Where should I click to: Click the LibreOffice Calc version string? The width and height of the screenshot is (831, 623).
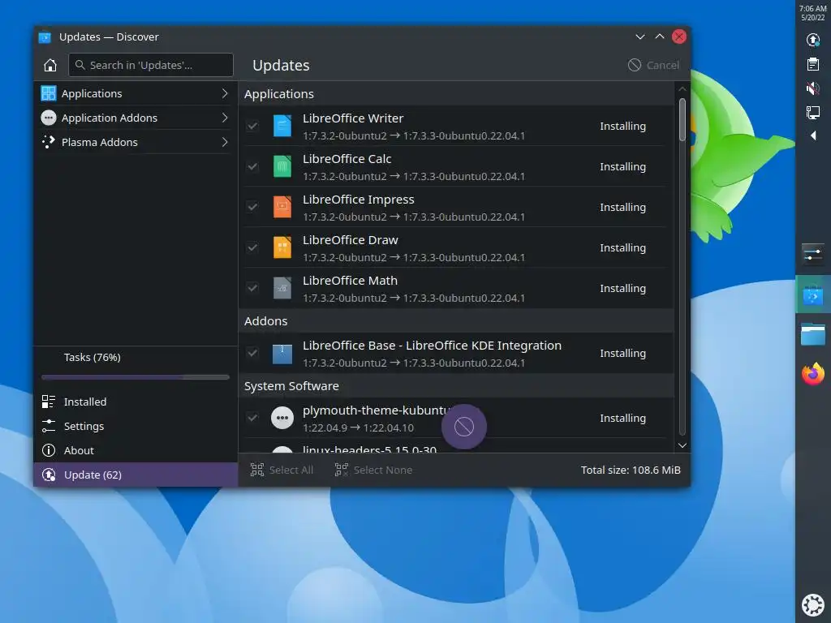pyautogui.click(x=414, y=176)
